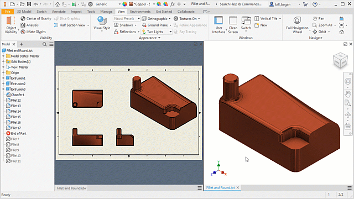Enter Clean Screen mode
The height and width of the screenshot is (199, 354).
pos(233,25)
